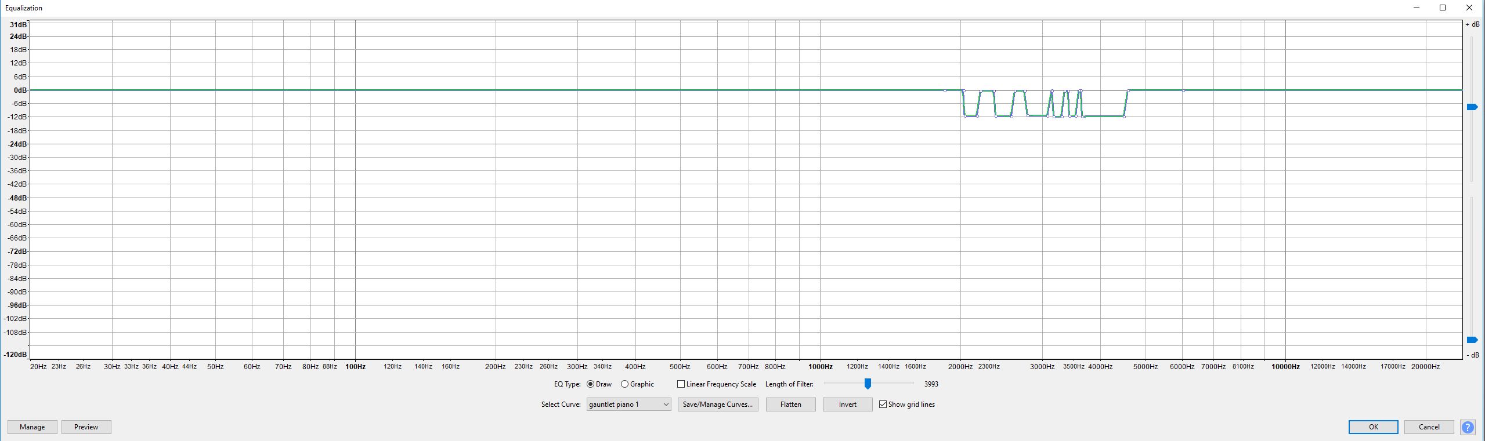Open the Manage menu button

point(32,427)
